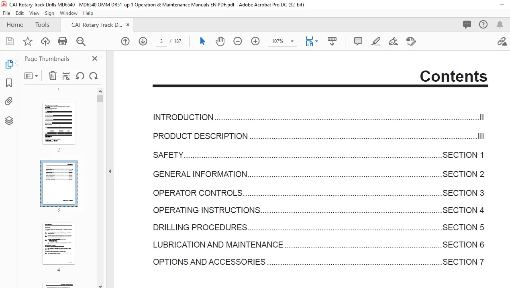Go to the previous page arrow
510x288 pixels.
click(x=125, y=41)
